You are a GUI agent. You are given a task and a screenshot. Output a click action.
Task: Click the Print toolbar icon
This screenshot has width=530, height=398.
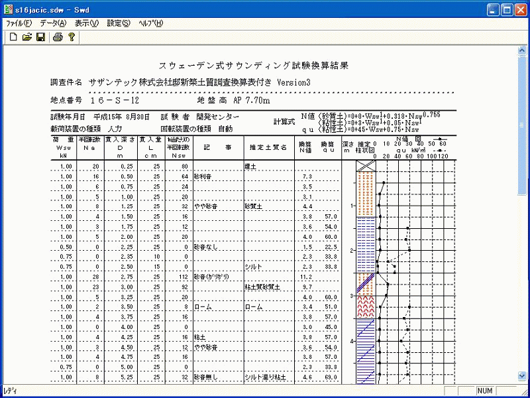click(58, 37)
